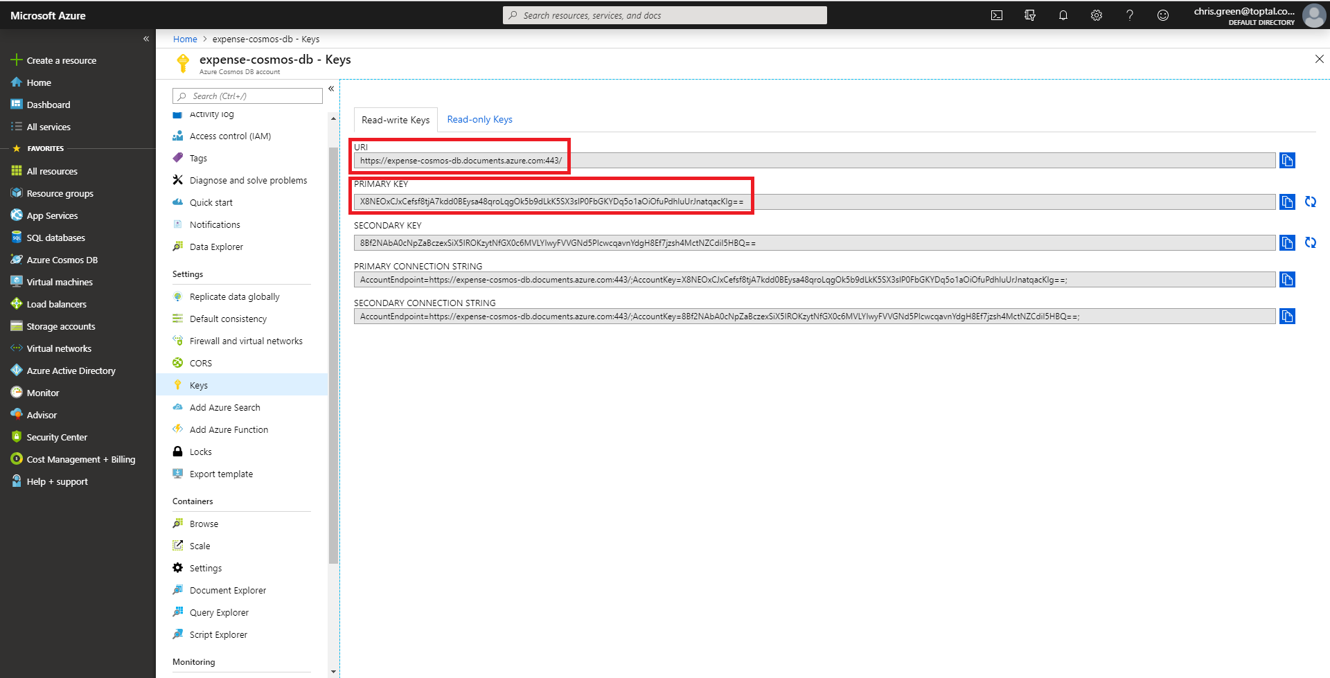Open Data Explorer in resource menu

tap(216, 247)
